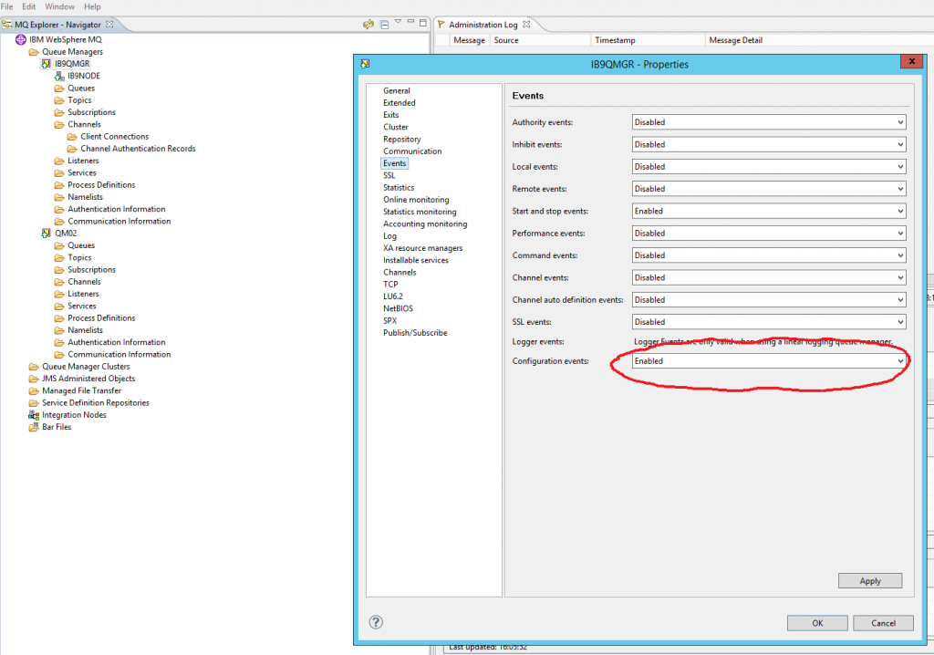Screen dimensions: 934x655
Task: Open the Start and stop events dropdown
Action: tap(769, 211)
